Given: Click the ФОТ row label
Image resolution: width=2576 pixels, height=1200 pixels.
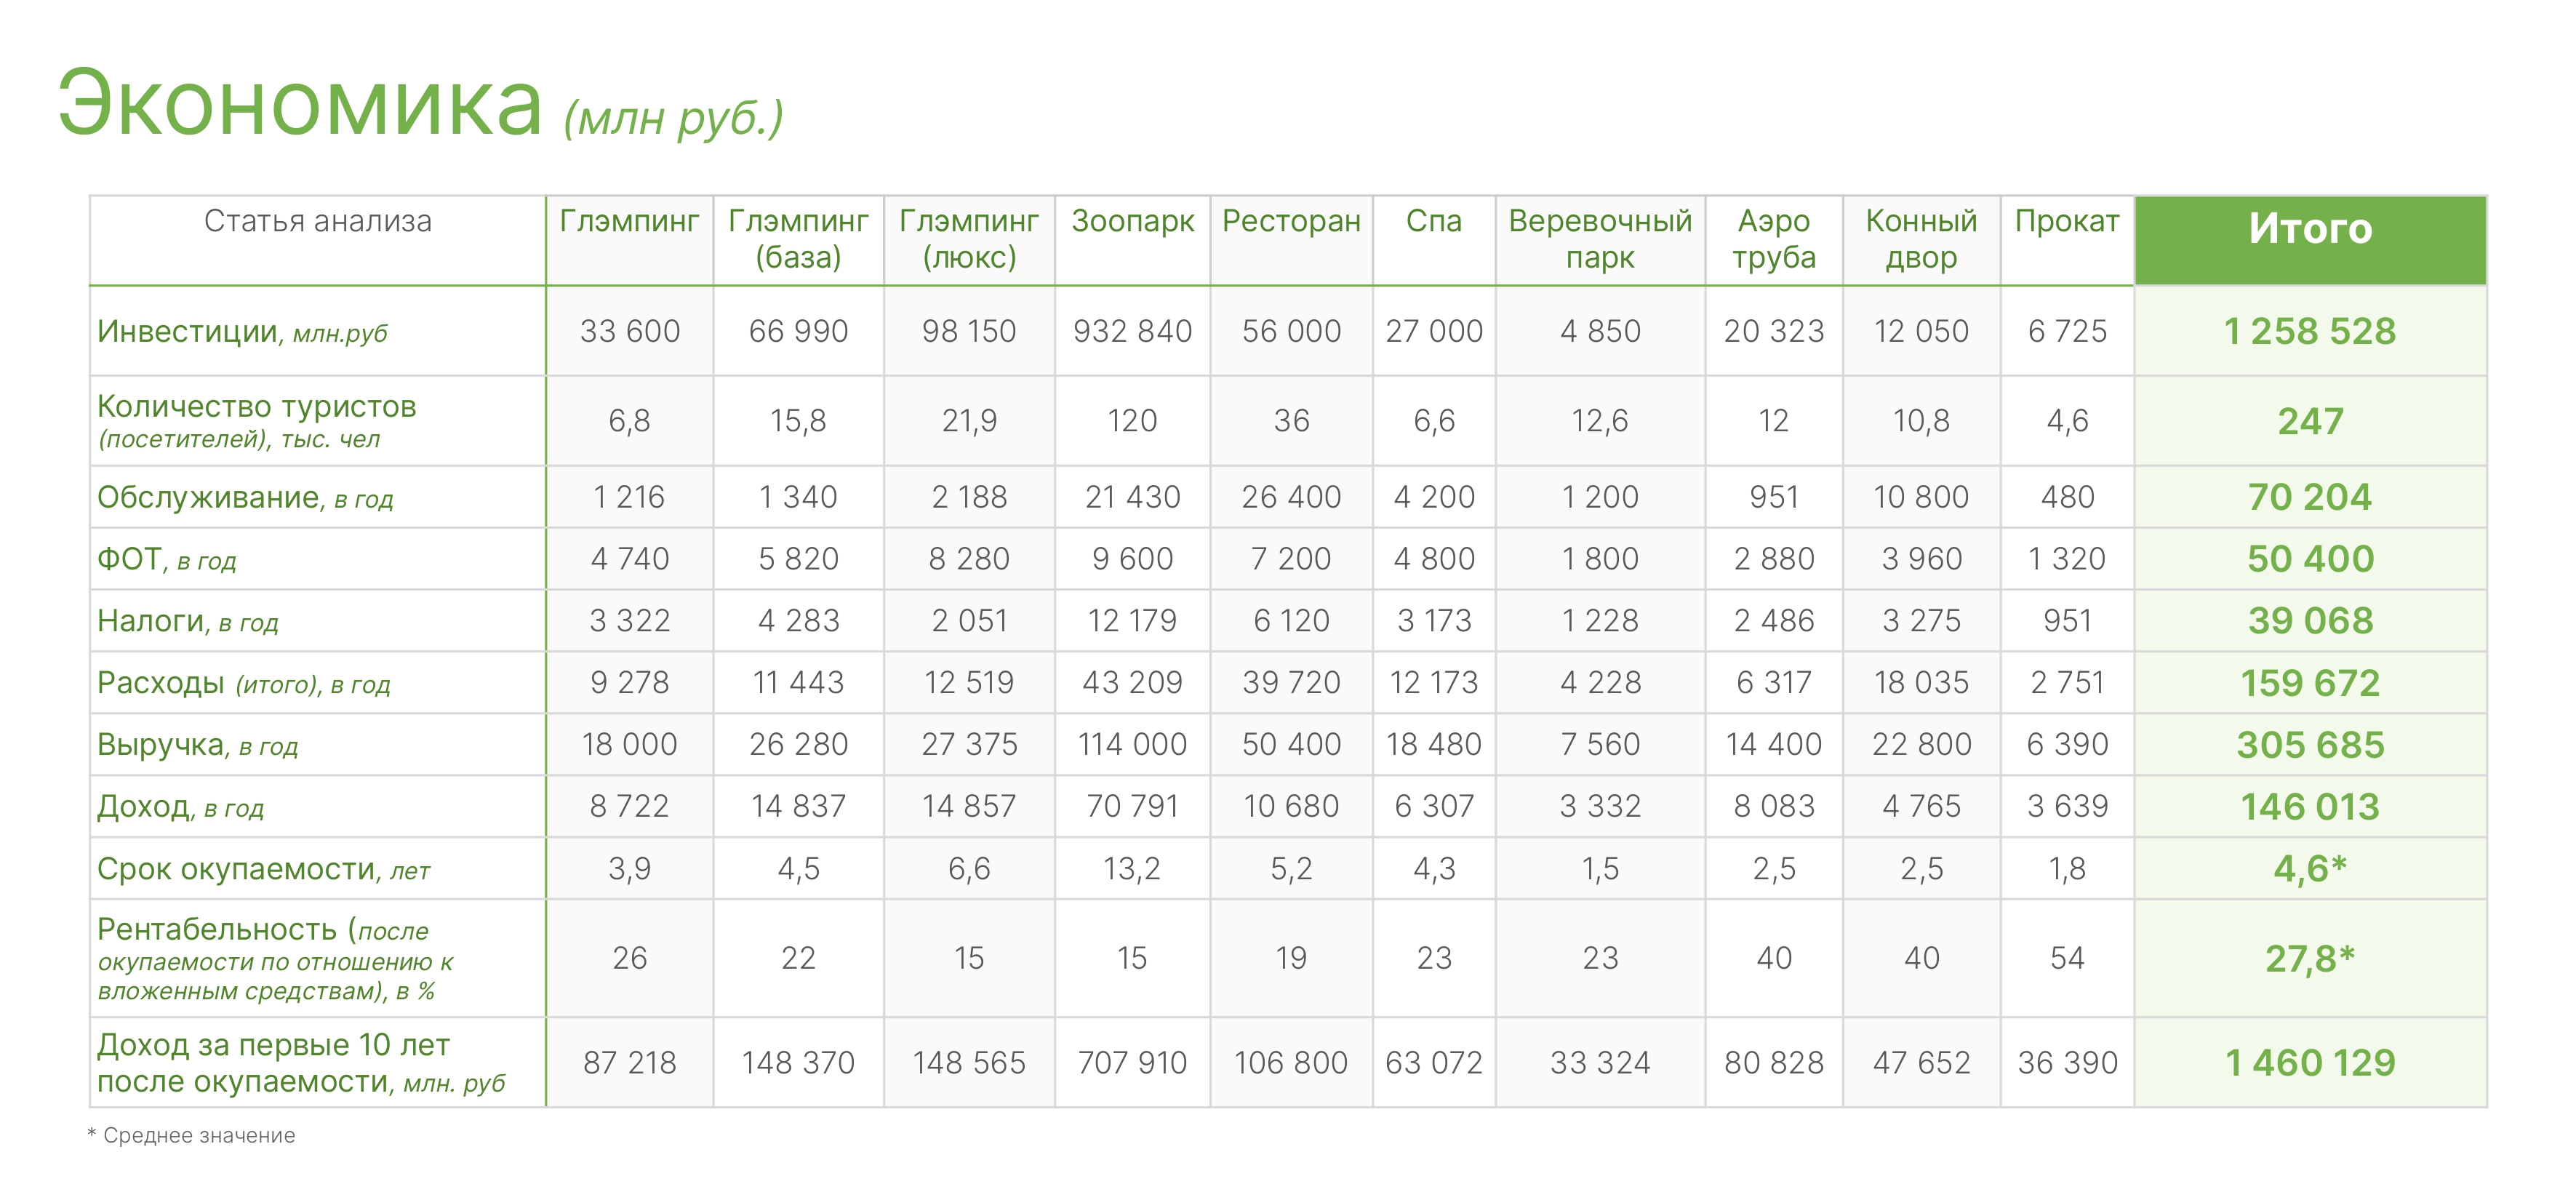Looking at the screenshot, I should [x=166, y=559].
